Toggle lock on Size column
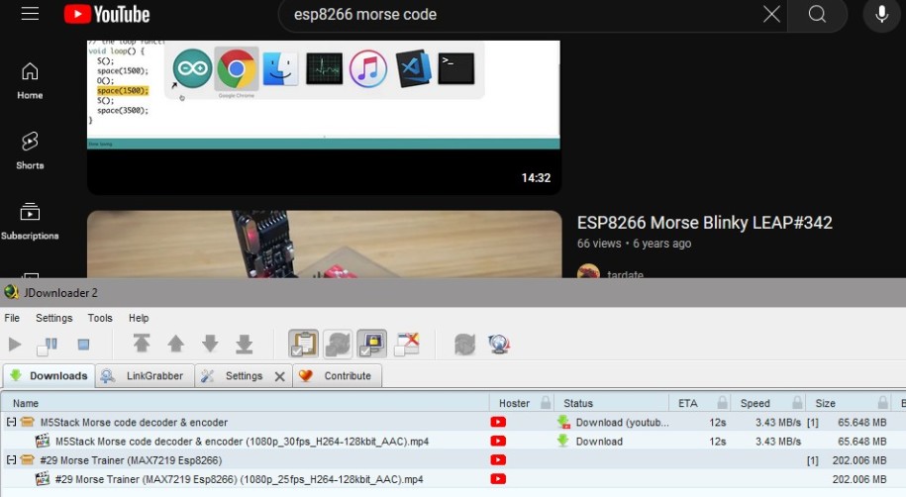This screenshot has width=906, height=497. pos(883,403)
